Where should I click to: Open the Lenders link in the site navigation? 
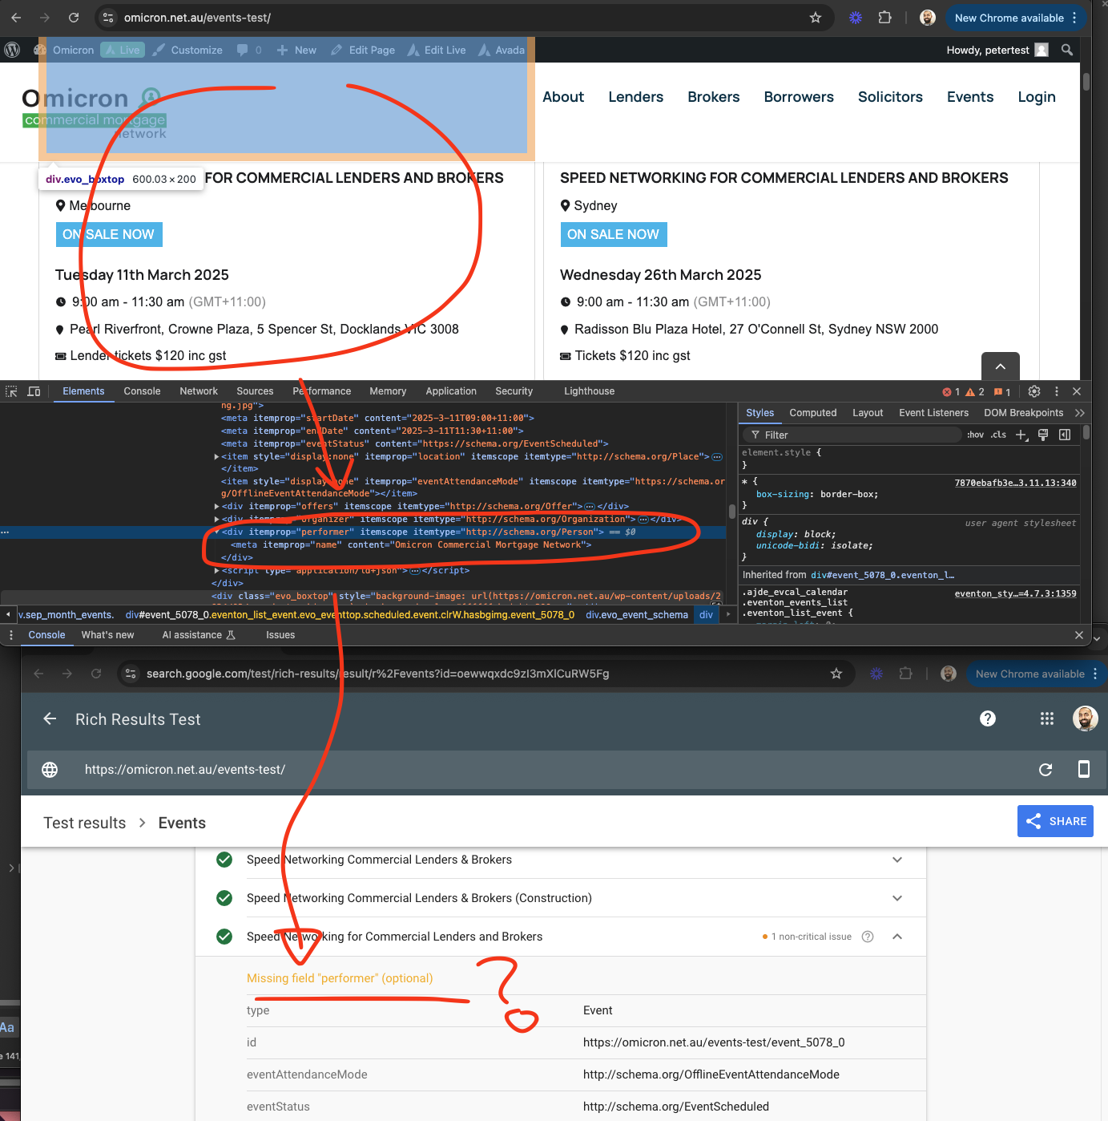point(636,97)
